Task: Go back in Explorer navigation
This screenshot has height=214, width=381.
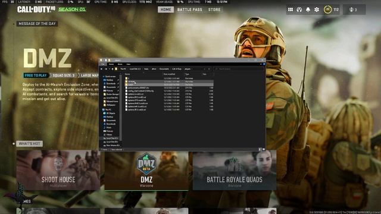Action: pyautogui.click(x=102, y=69)
